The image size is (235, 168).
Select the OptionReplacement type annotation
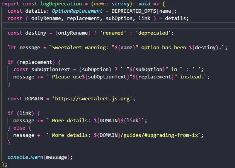(x=77, y=11)
